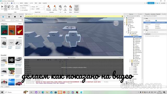This screenshot has width=167, height=94.
Task: Collapse the Data properties section
Action: (x=144, y=19)
